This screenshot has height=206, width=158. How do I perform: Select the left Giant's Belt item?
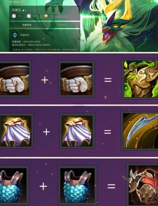coord(15,79)
